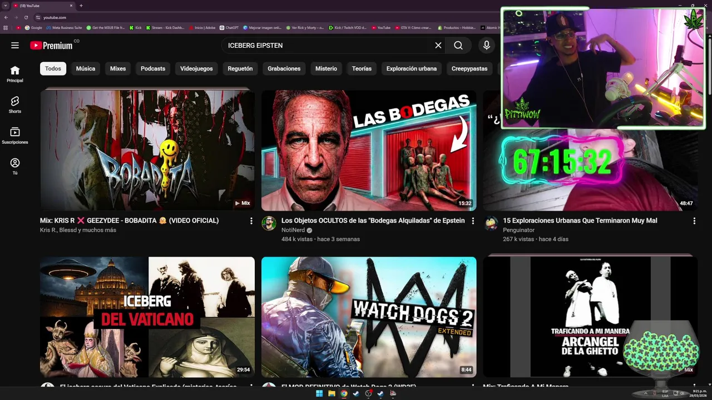Image resolution: width=712 pixels, height=400 pixels.
Task: Click the '484 k vistas · hace 3 semanas' text
Action: click(x=320, y=239)
